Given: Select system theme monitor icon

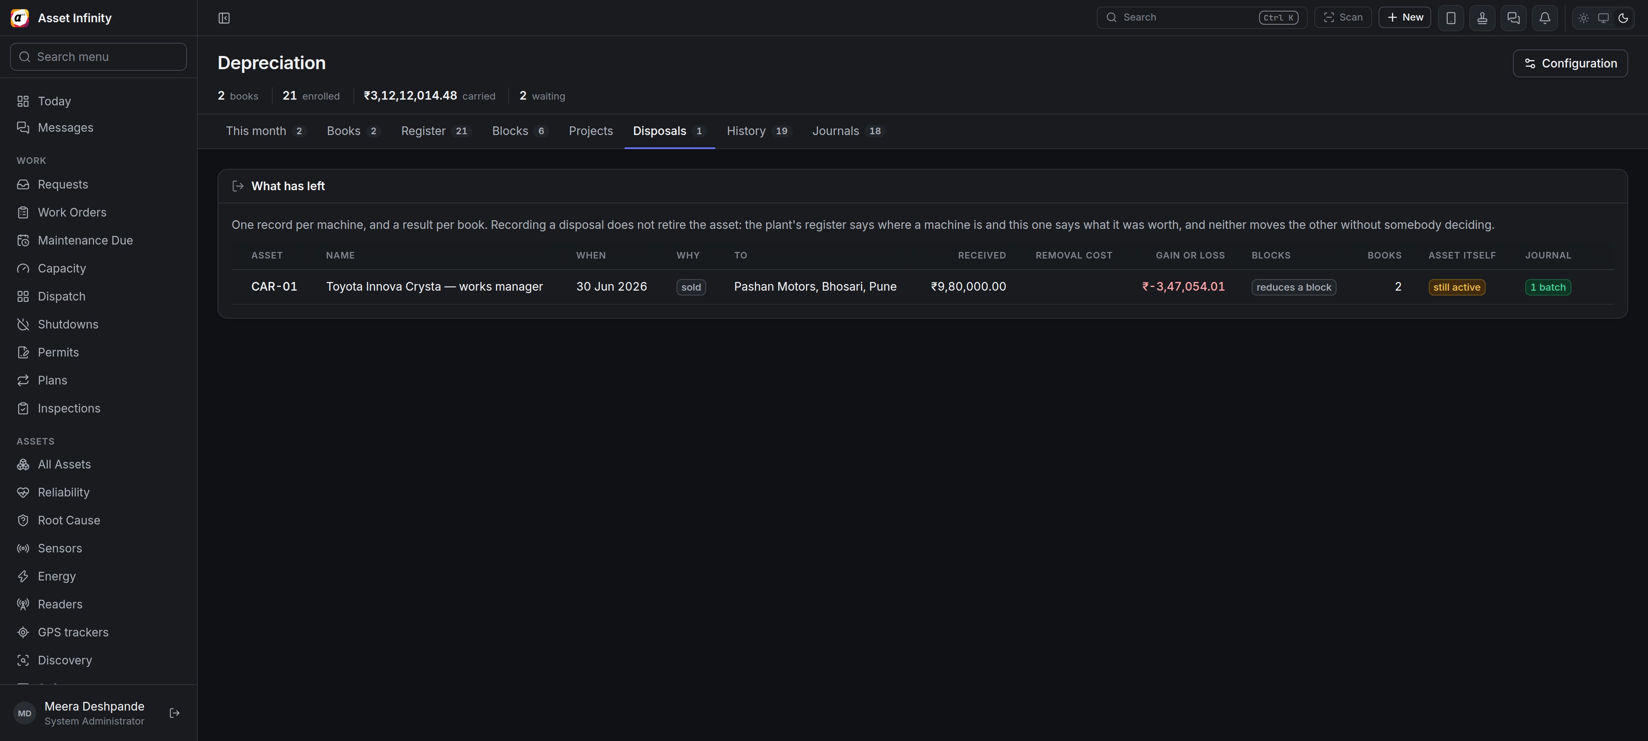Looking at the screenshot, I should [1603, 18].
